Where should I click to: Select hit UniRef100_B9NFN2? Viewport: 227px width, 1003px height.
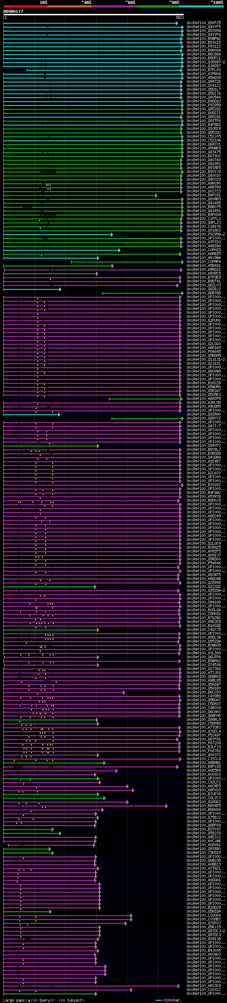pyautogui.click(x=204, y=38)
